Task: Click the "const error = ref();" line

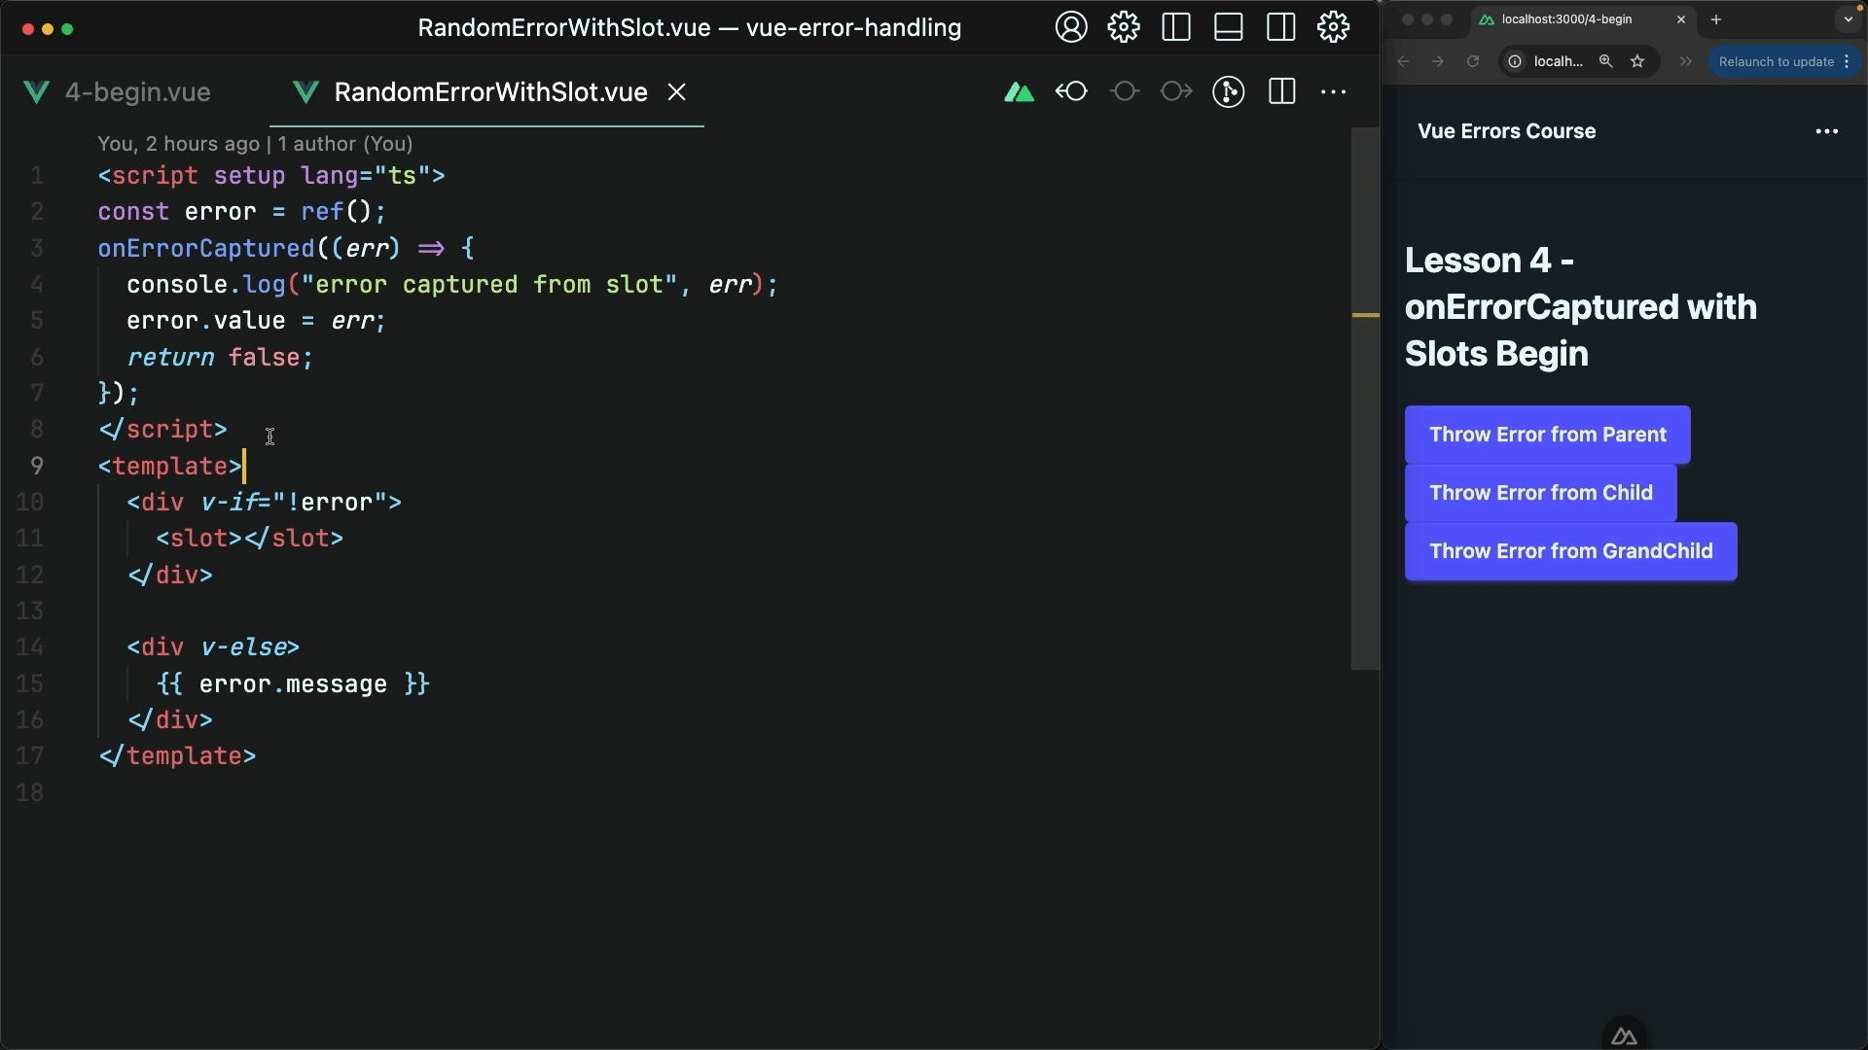Action: pos(242,212)
